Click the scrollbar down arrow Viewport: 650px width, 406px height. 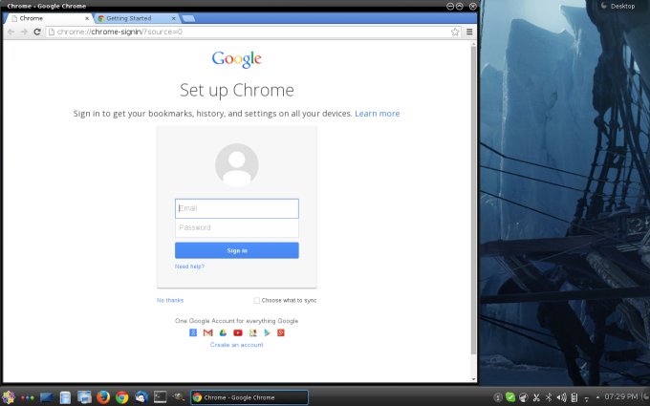click(x=473, y=379)
